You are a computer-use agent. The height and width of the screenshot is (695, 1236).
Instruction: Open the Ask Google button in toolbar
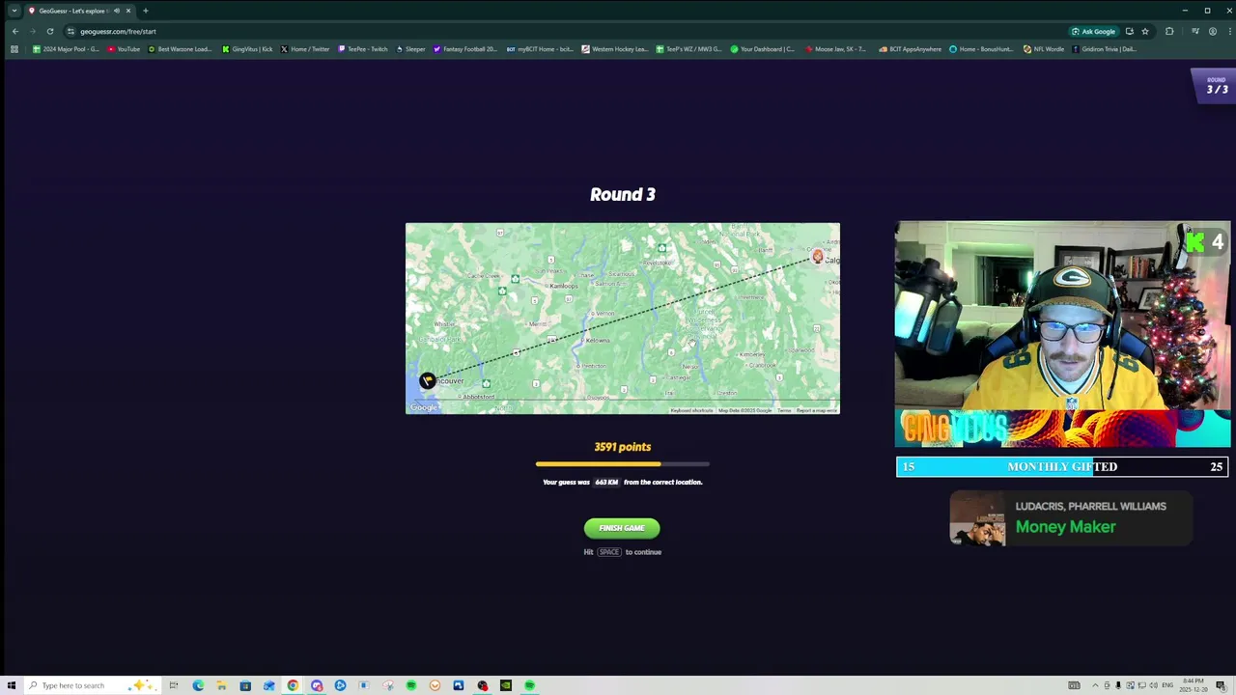point(1093,31)
